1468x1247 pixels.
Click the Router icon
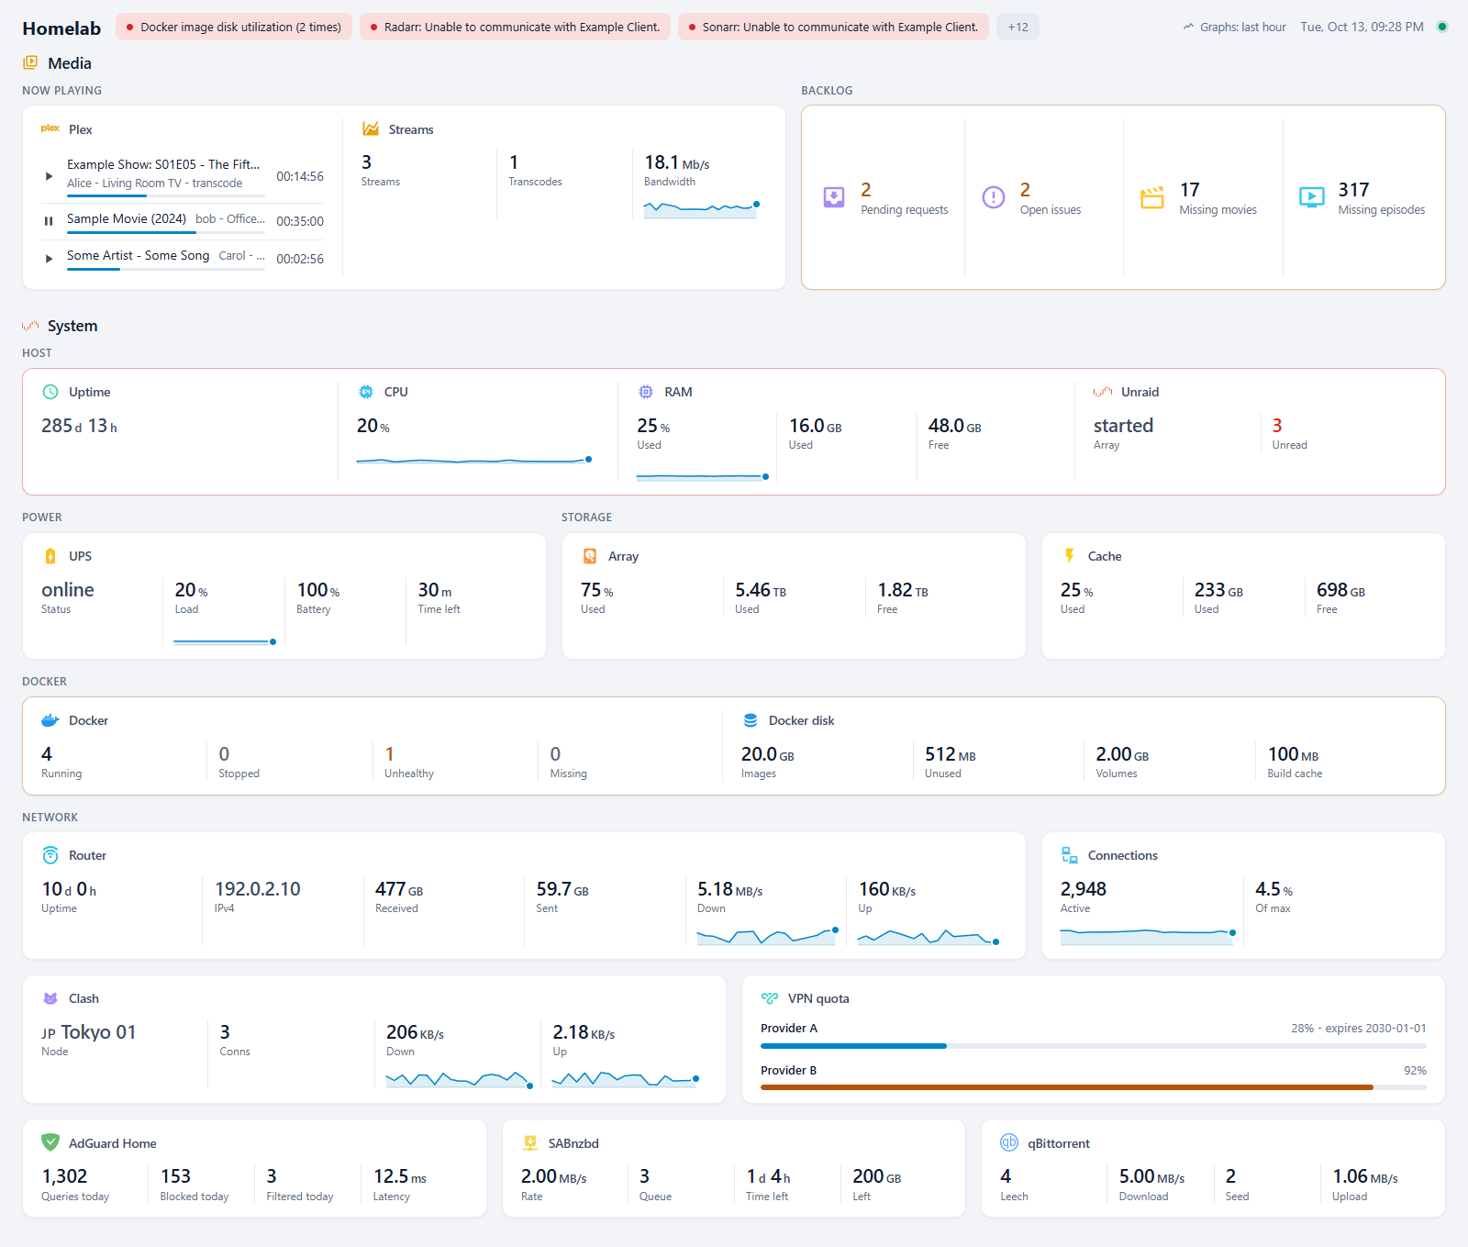tap(50, 855)
